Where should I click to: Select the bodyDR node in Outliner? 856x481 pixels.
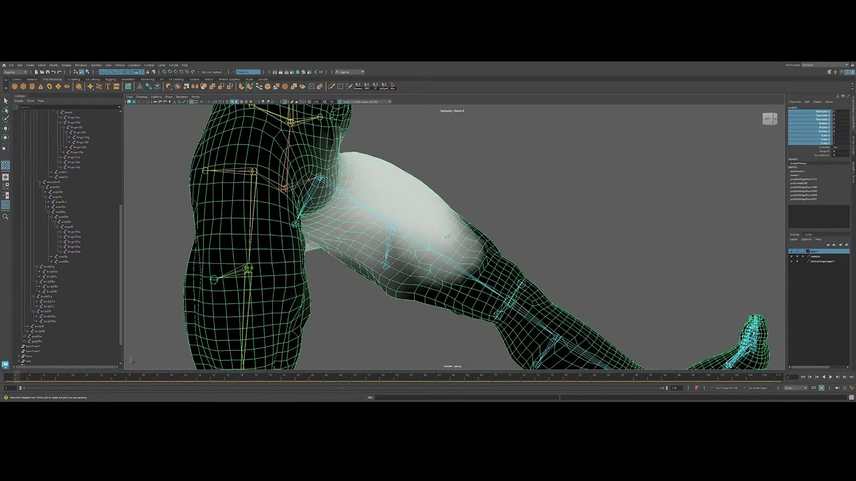click(45, 311)
